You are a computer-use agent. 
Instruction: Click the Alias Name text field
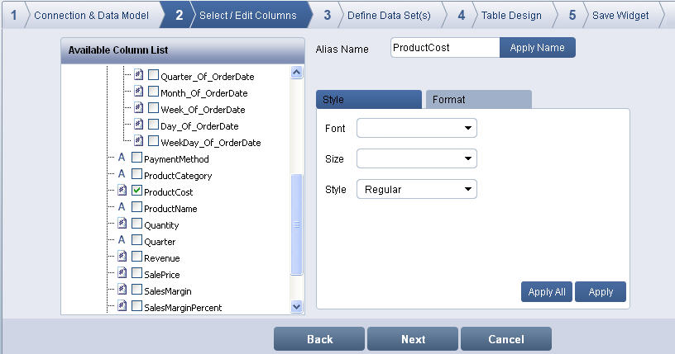tap(445, 48)
